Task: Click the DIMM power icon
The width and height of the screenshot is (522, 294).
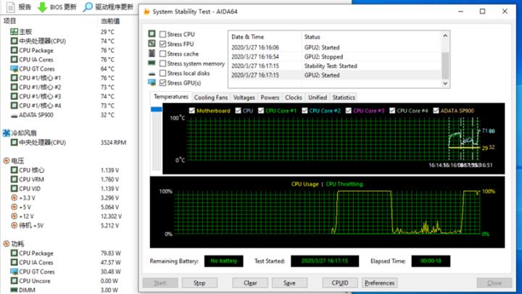Action: coord(14,290)
